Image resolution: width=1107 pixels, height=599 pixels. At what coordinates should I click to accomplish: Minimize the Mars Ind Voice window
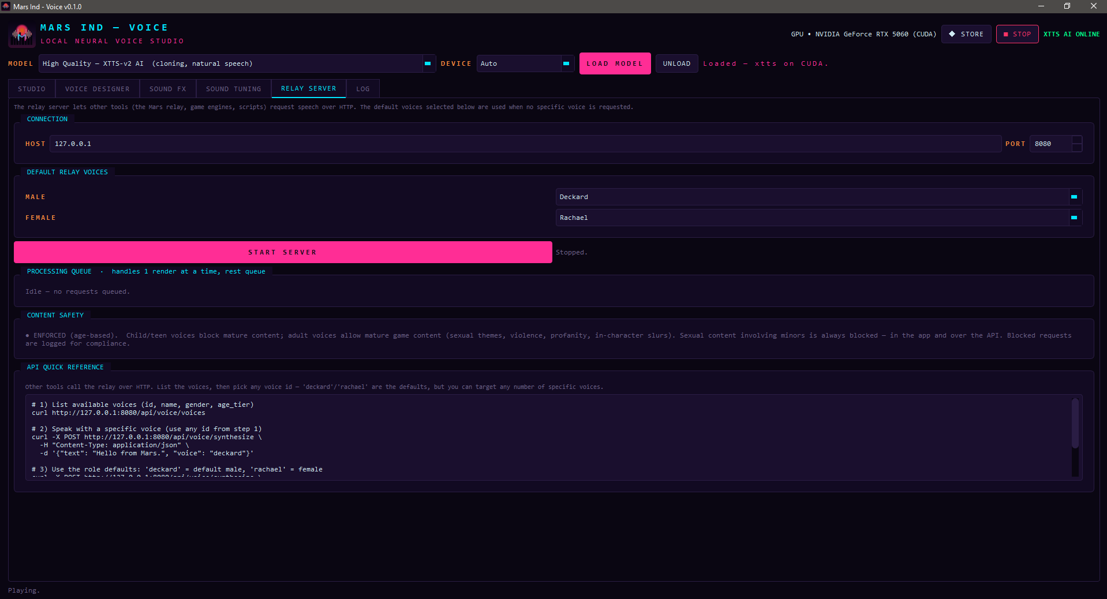click(x=1041, y=6)
